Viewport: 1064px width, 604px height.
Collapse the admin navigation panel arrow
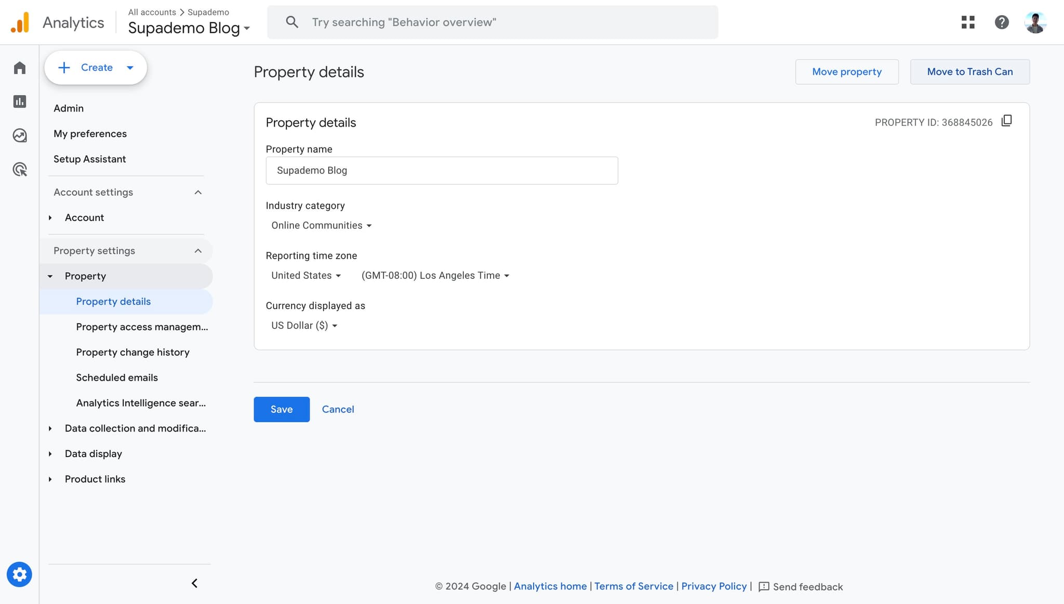194,583
